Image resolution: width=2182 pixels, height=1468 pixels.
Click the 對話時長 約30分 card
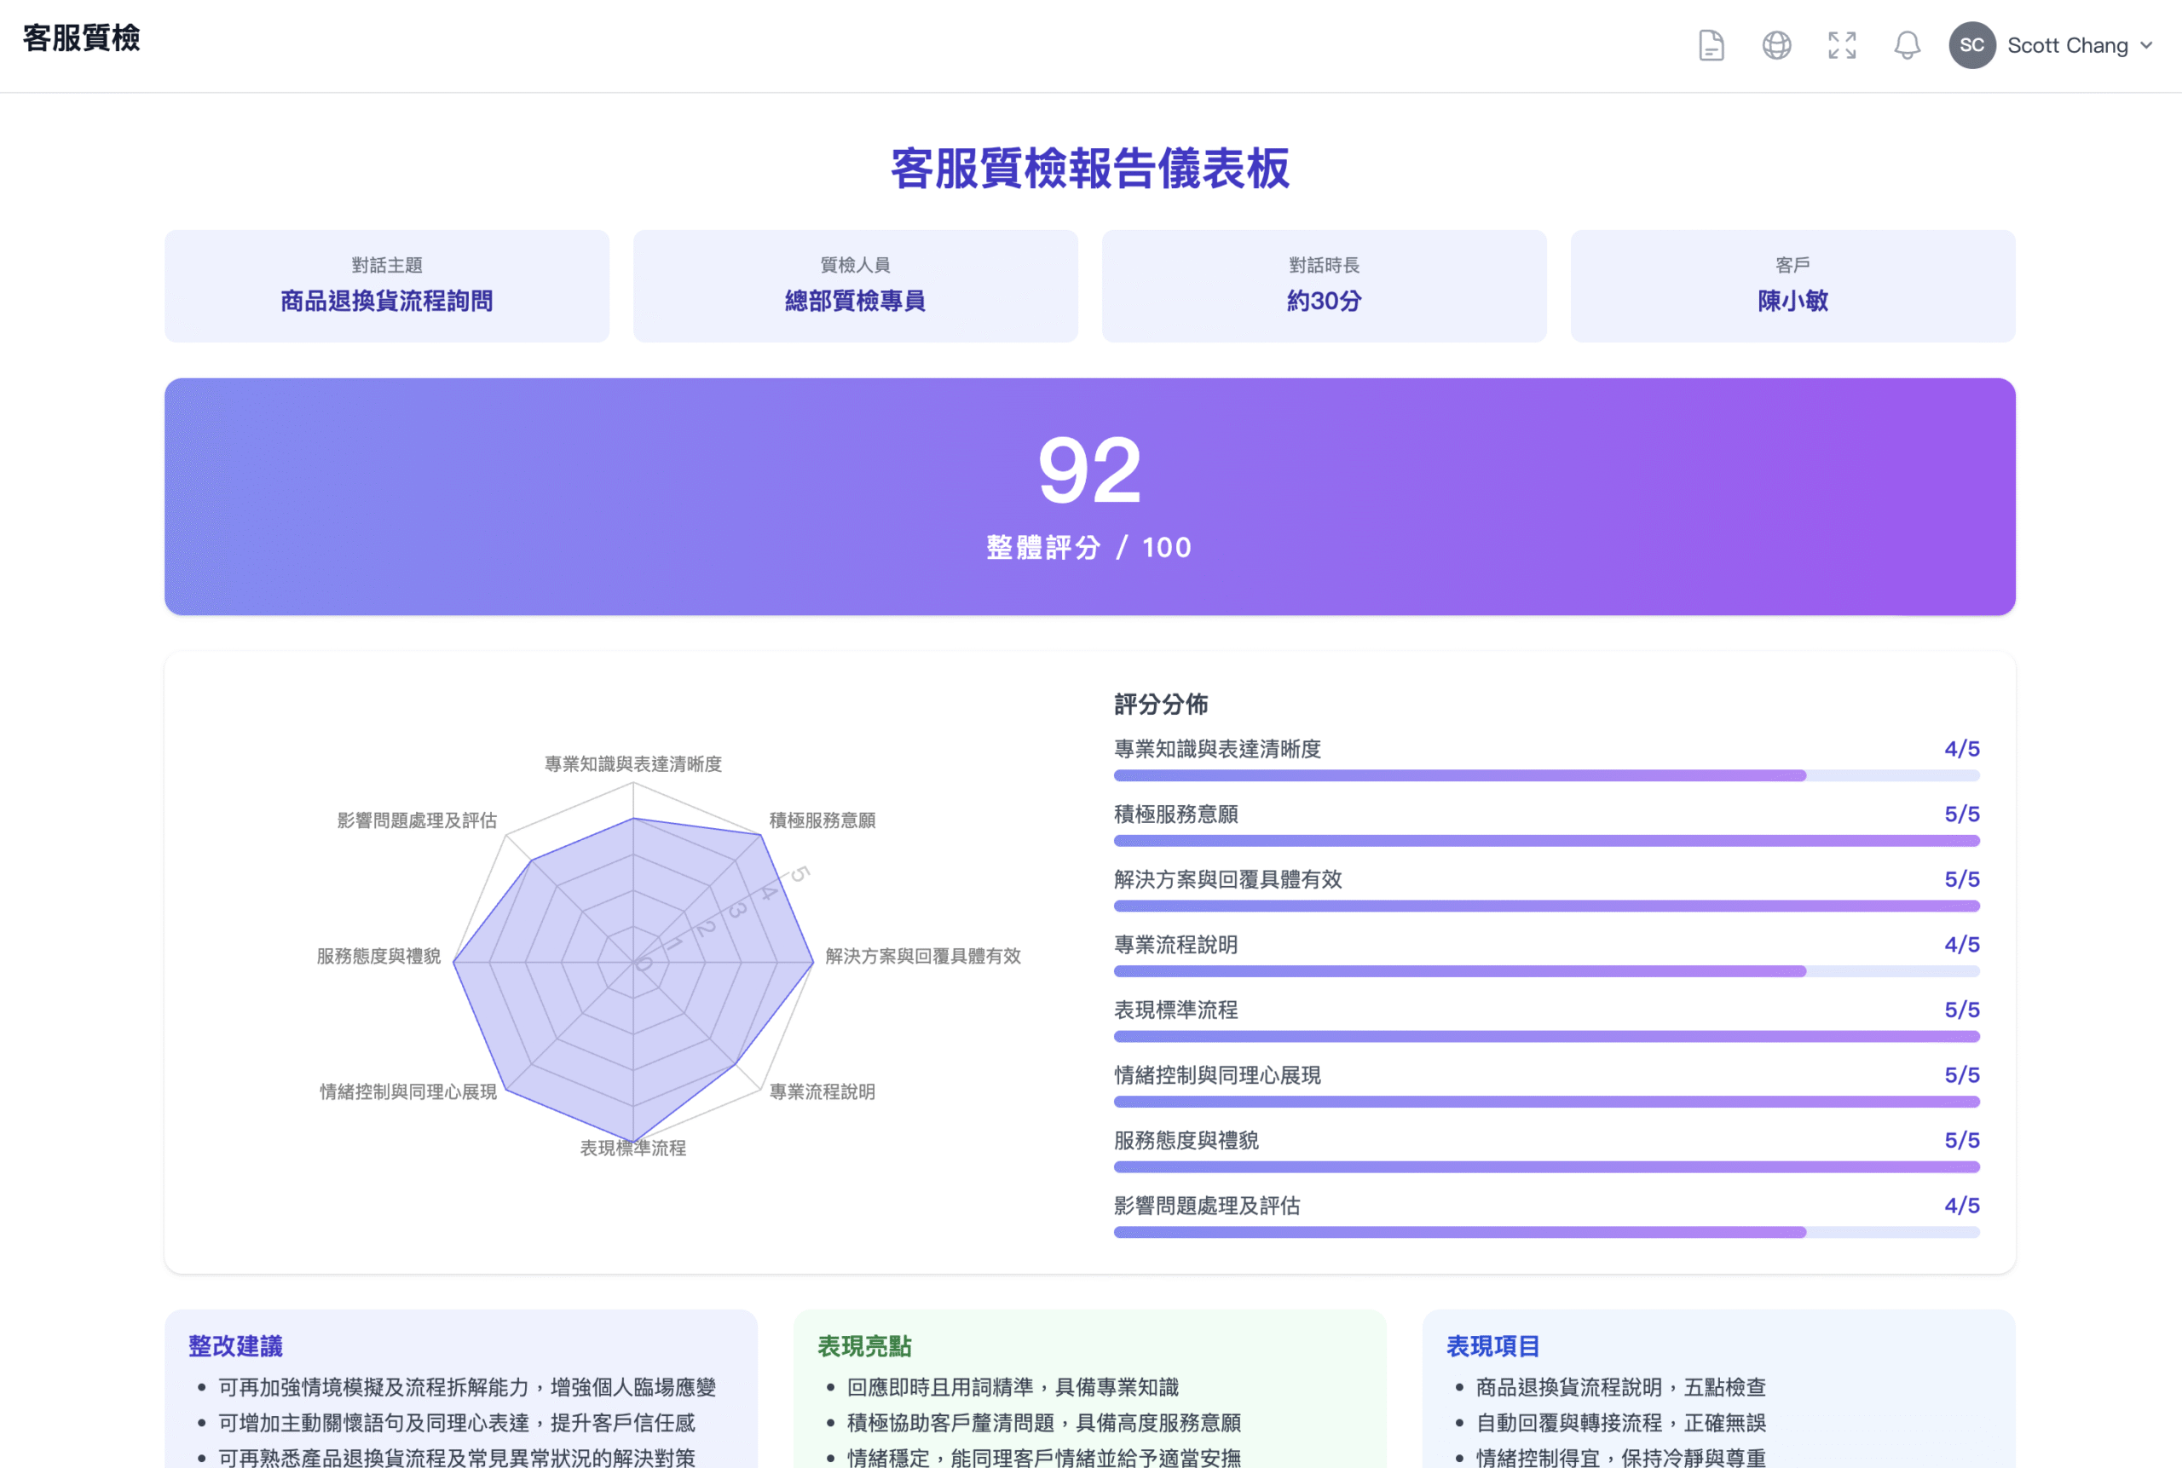pos(1323,285)
